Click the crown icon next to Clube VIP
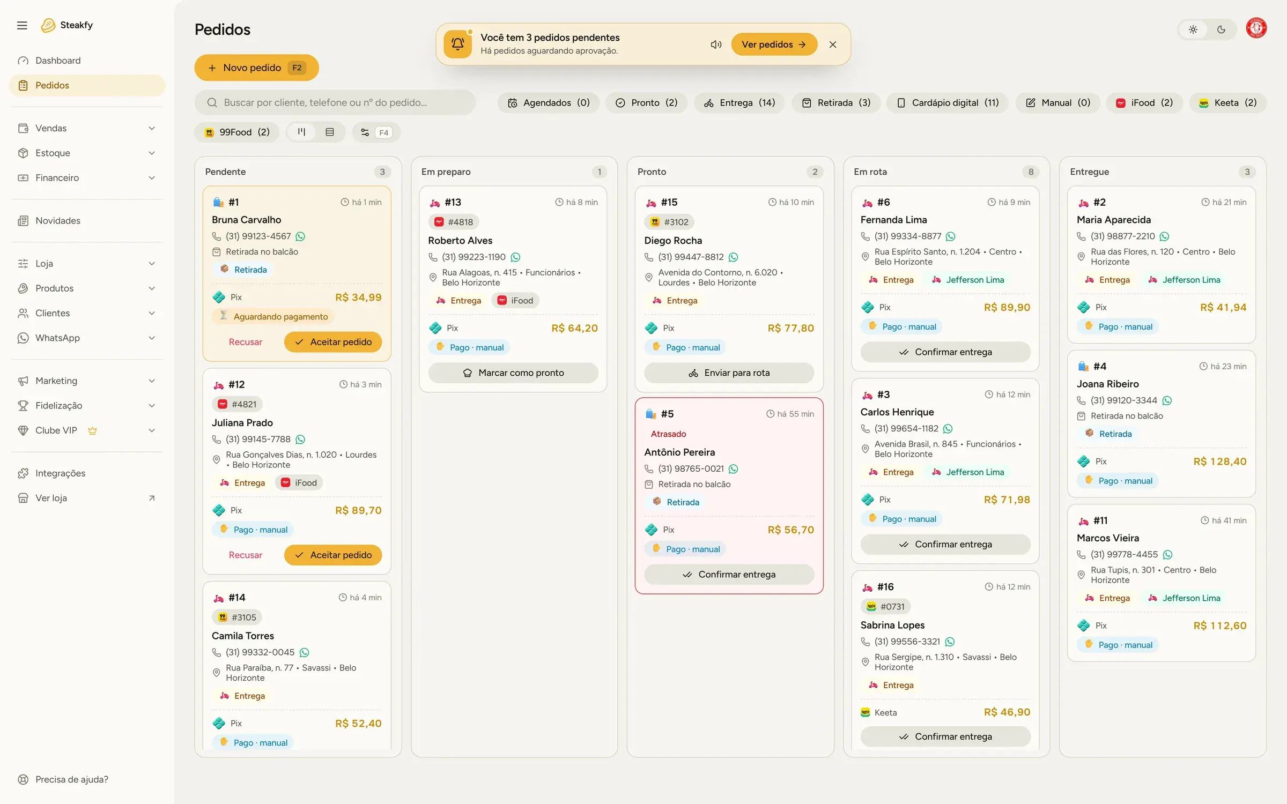 point(92,430)
